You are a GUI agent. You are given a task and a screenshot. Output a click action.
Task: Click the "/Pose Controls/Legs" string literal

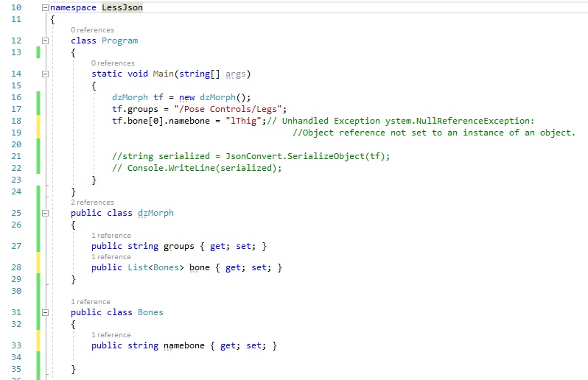(x=228, y=109)
